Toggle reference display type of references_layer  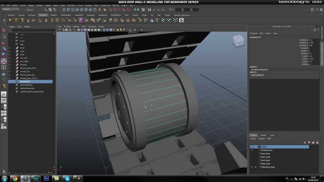[x=256, y=167]
